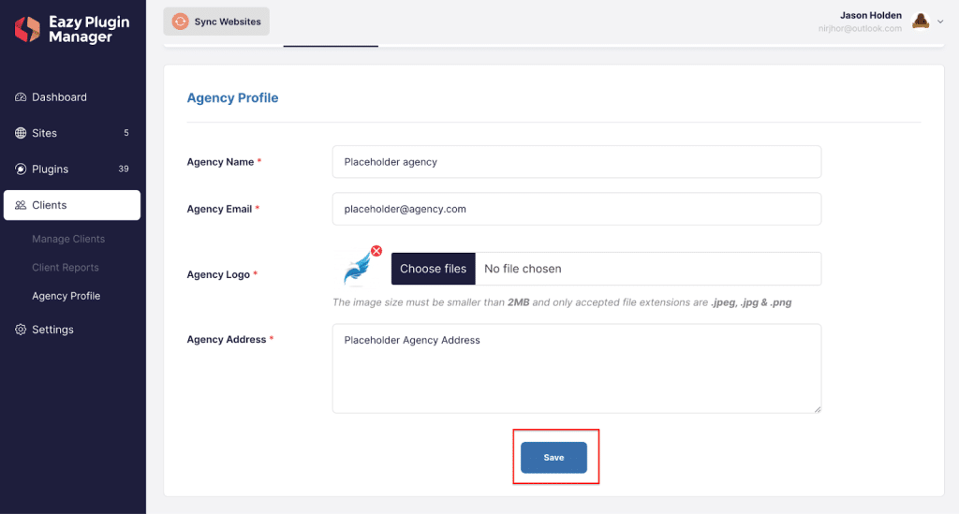The image size is (959, 514).
Task: Click the user avatar picture
Action: click(921, 21)
